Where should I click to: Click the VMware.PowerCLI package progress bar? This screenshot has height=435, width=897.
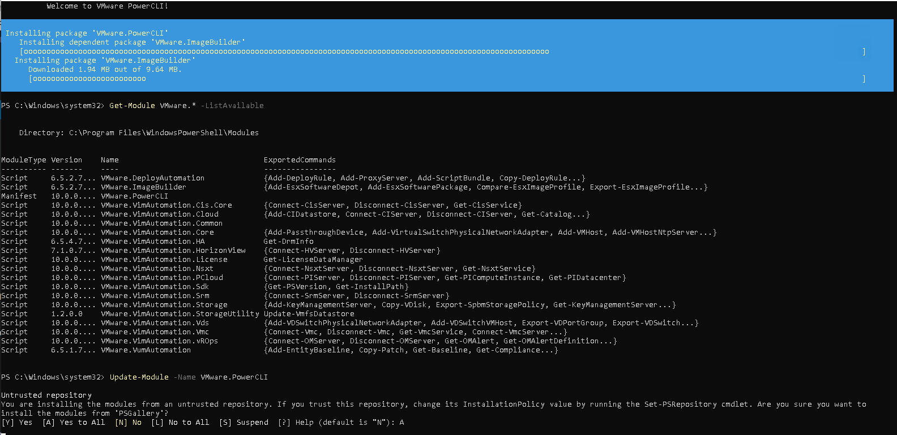[x=442, y=51]
